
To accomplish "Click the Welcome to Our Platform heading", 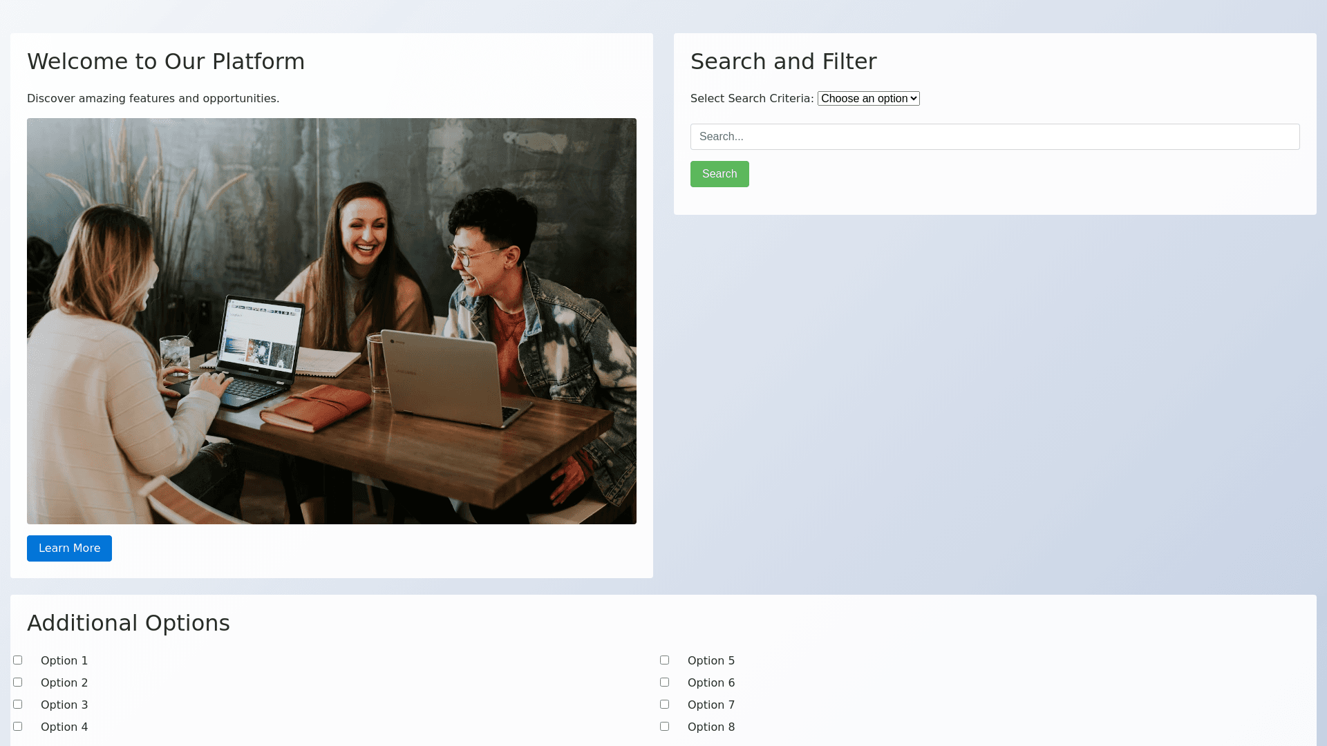I will coord(166,61).
